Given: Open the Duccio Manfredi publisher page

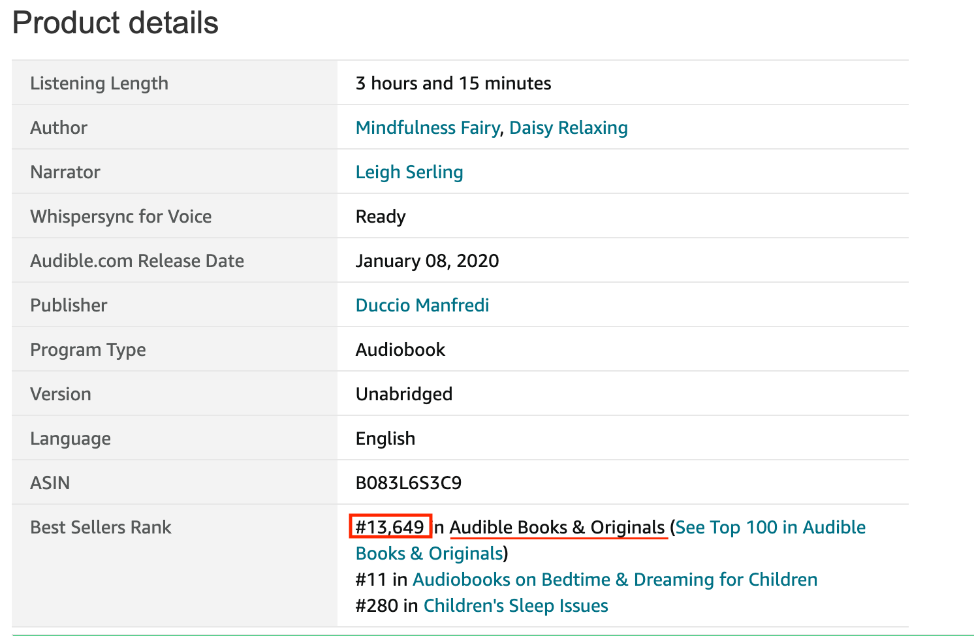Looking at the screenshot, I should click(422, 305).
